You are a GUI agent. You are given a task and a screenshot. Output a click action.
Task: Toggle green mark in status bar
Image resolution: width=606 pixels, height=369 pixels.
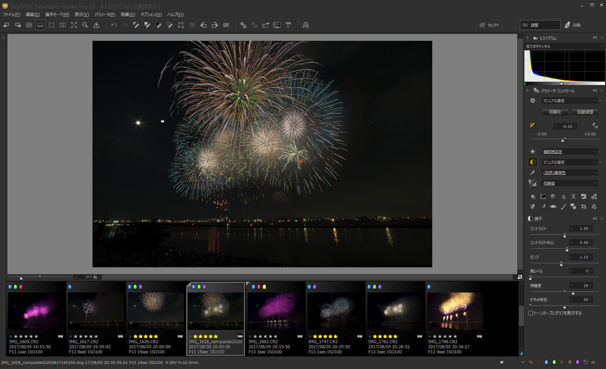pyautogui.click(x=554, y=362)
